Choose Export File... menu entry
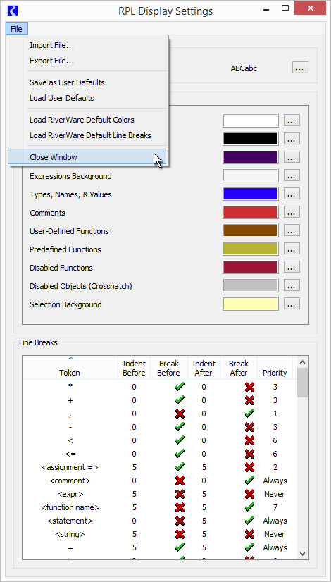Viewport: 331px width, 582px height. pyautogui.click(x=87, y=61)
